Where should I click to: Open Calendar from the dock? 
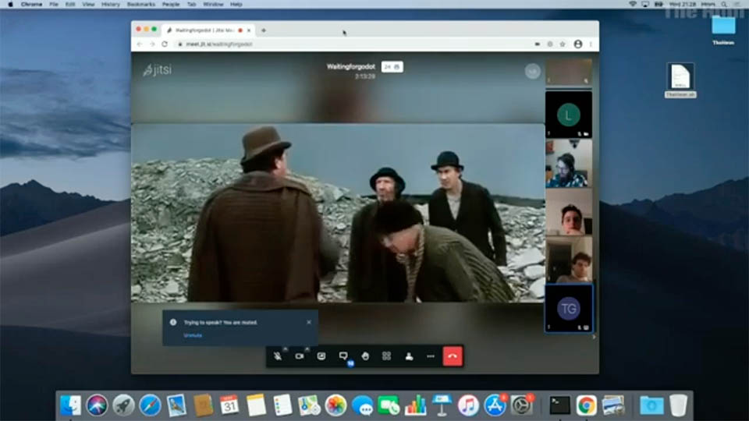[x=229, y=405]
